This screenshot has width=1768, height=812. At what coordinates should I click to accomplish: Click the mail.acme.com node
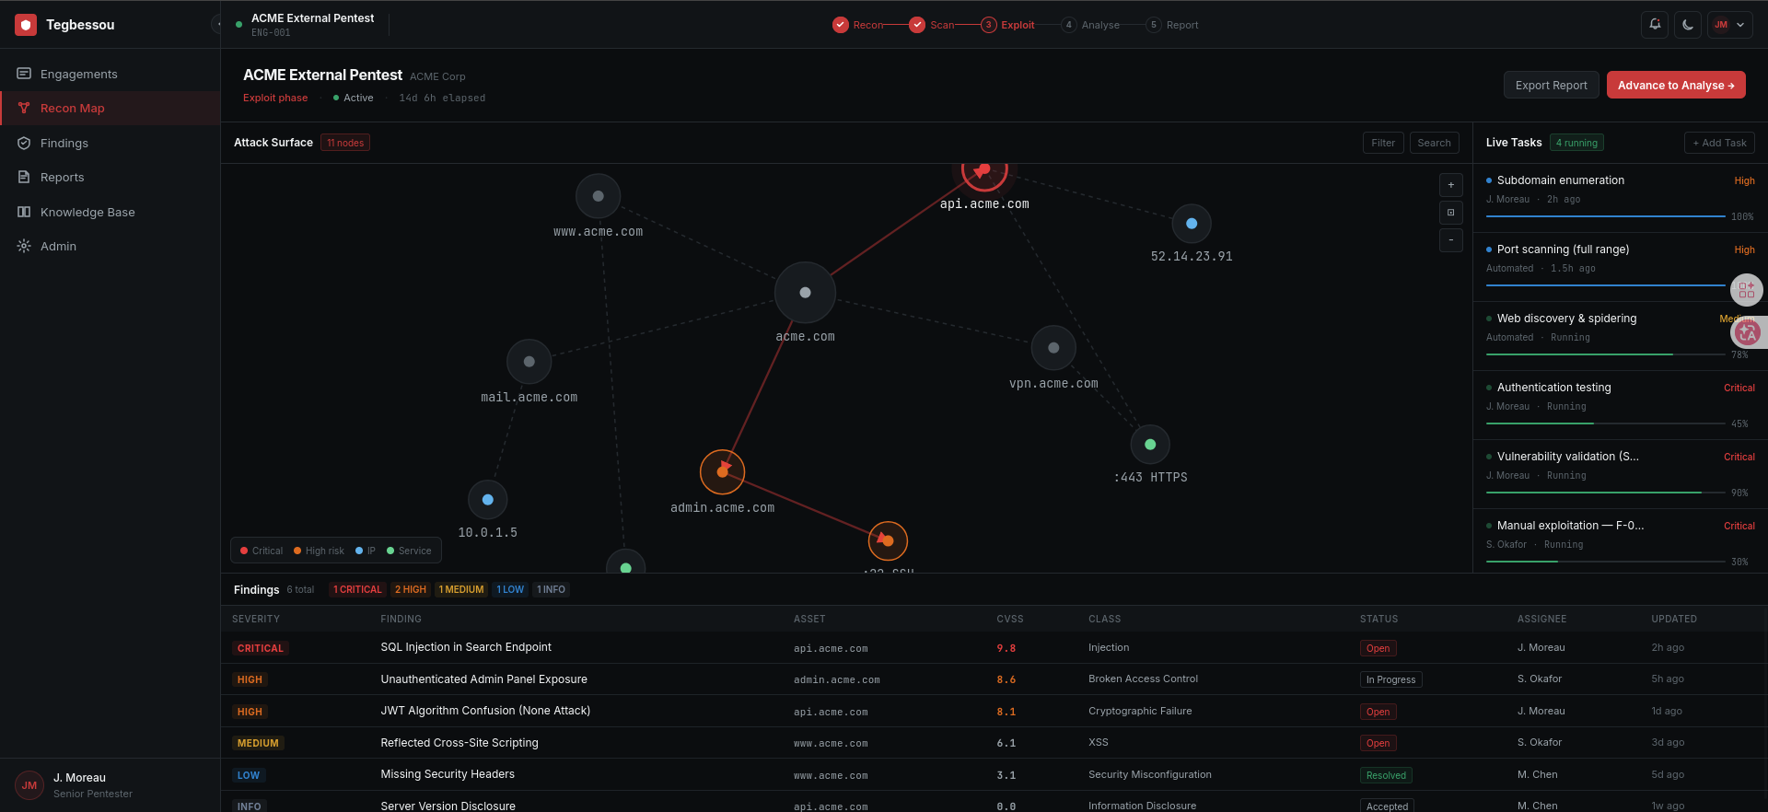529,362
